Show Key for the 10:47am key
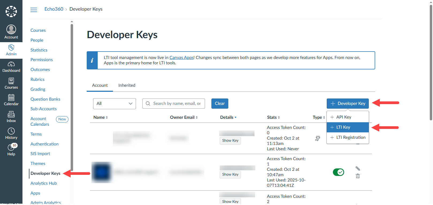Screen dimensions: 433x205 230,175
